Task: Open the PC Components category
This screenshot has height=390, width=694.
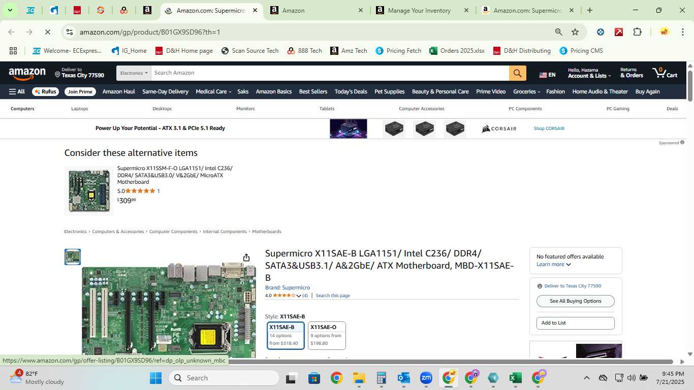Action: click(x=525, y=109)
